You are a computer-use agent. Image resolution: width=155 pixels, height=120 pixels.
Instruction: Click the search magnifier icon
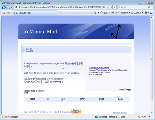(x=149, y=7)
